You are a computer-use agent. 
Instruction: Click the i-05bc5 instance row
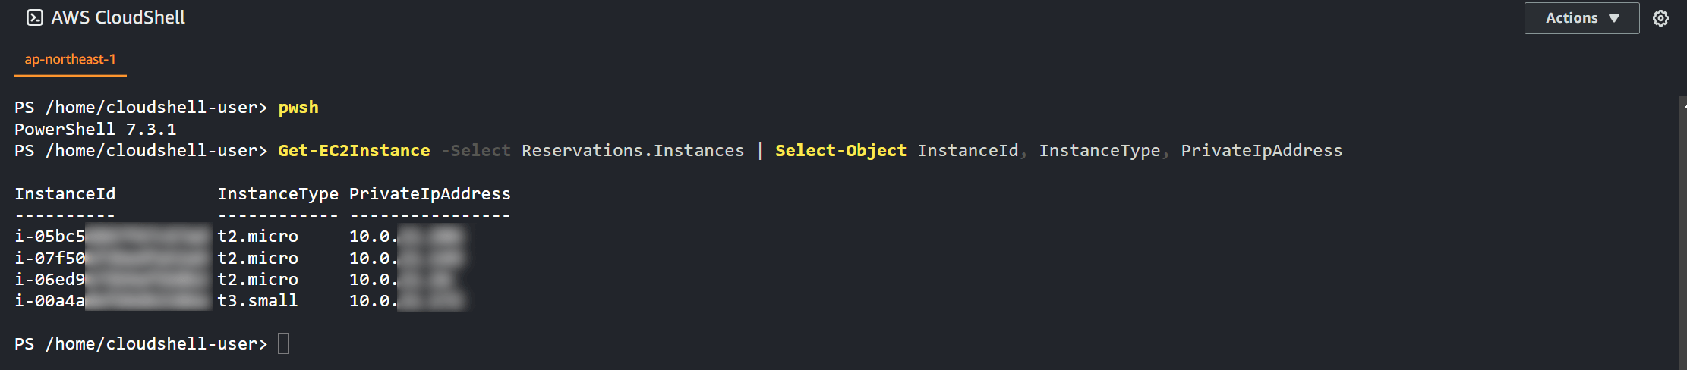240,236
